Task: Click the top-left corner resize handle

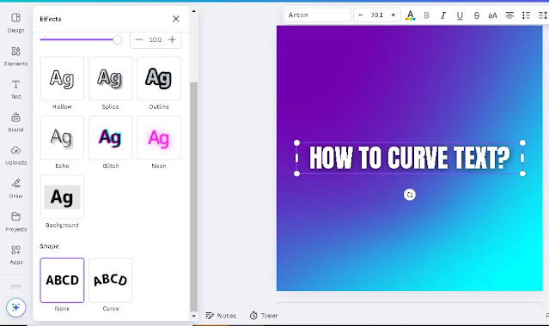Action: tap(297, 142)
